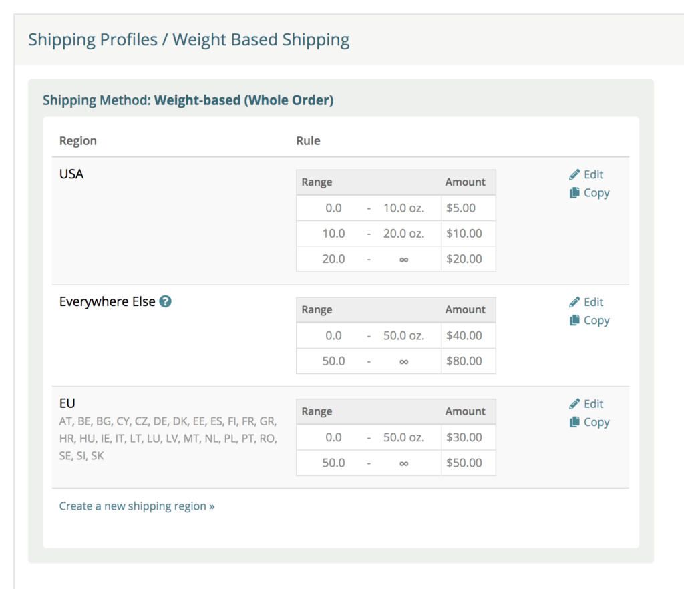The image size is (684, 589).
Task: Go to Shipping Profiles breadcrumb heading
Action: (93, 39)
